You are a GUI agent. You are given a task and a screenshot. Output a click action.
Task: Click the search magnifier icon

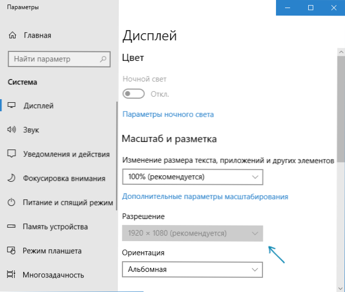(103, 59)
